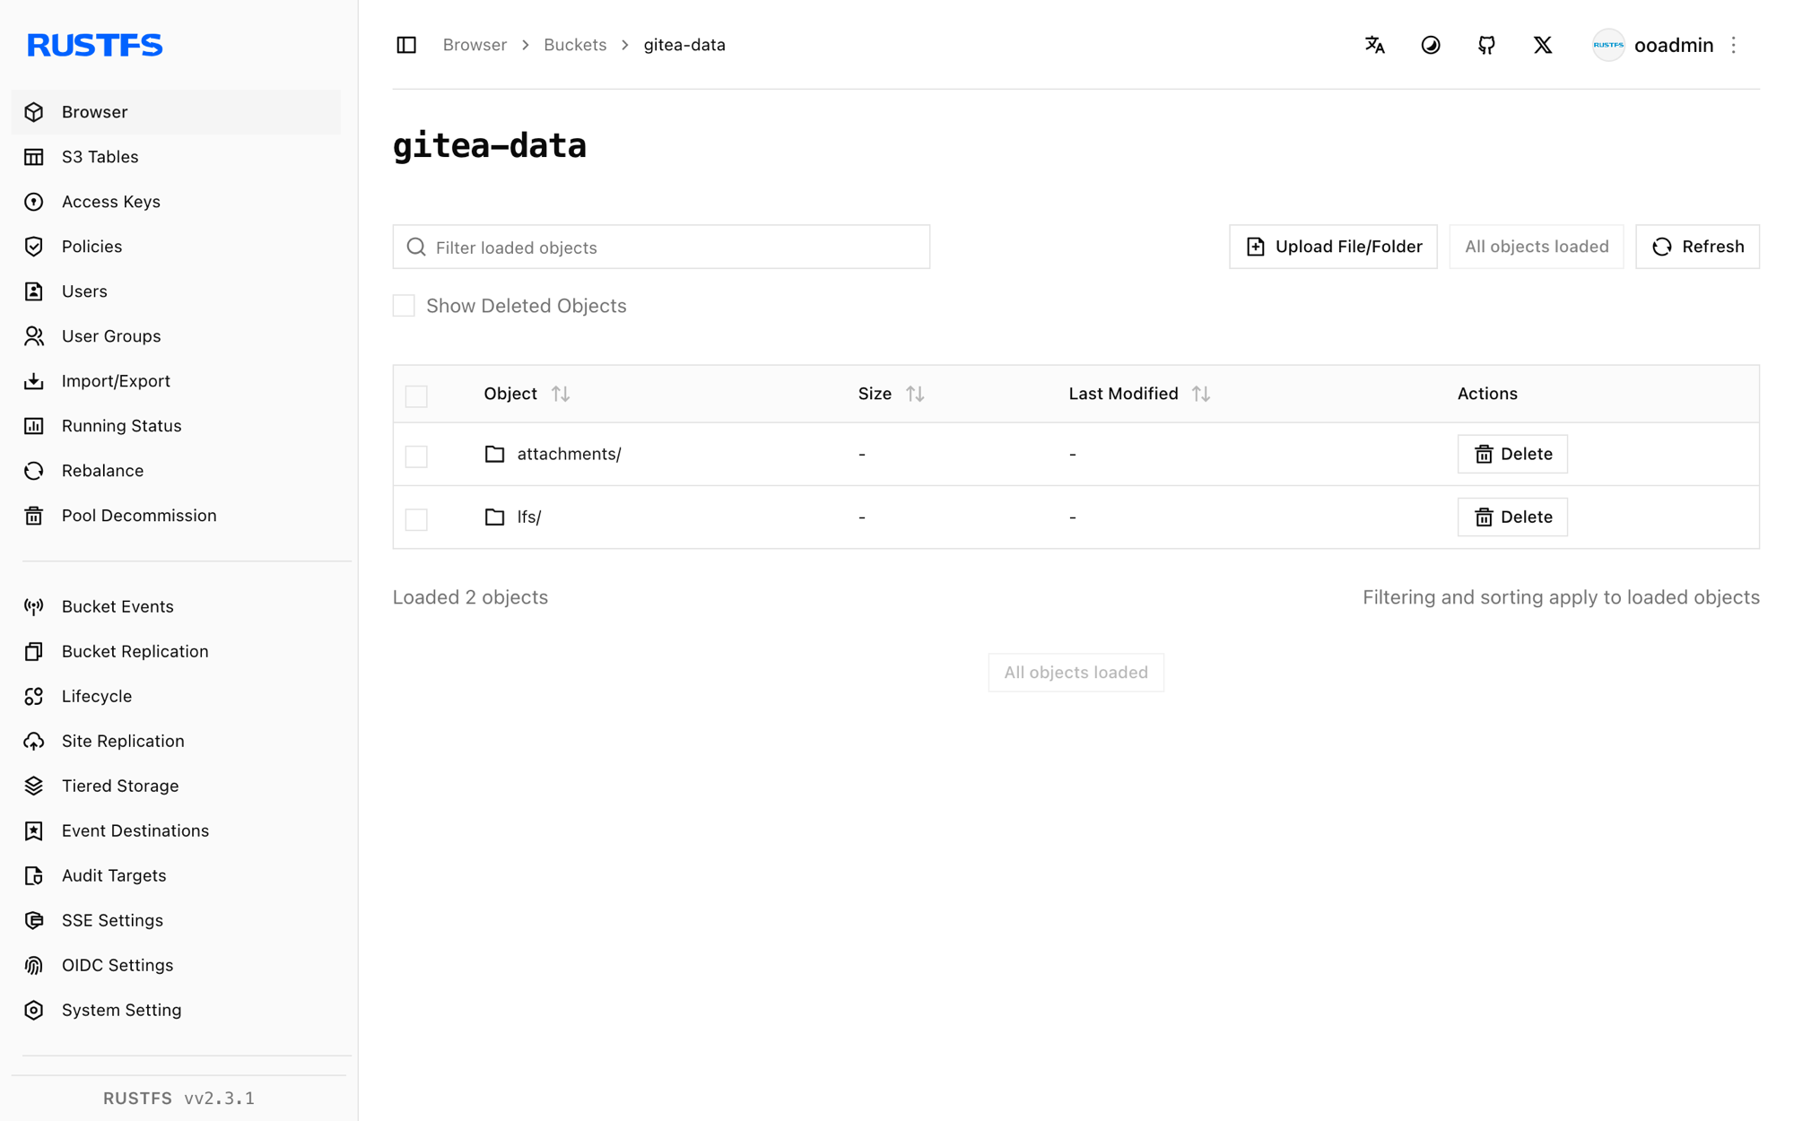Toggle Show Deleted Objects checkbox
1794x1121 pixels.
pos(404,306)
